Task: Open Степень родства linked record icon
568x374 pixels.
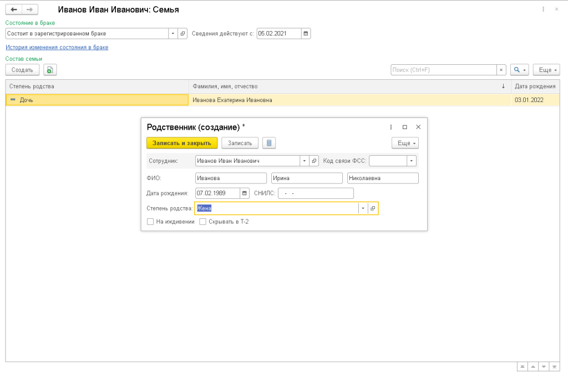Action: coord(373,208)
